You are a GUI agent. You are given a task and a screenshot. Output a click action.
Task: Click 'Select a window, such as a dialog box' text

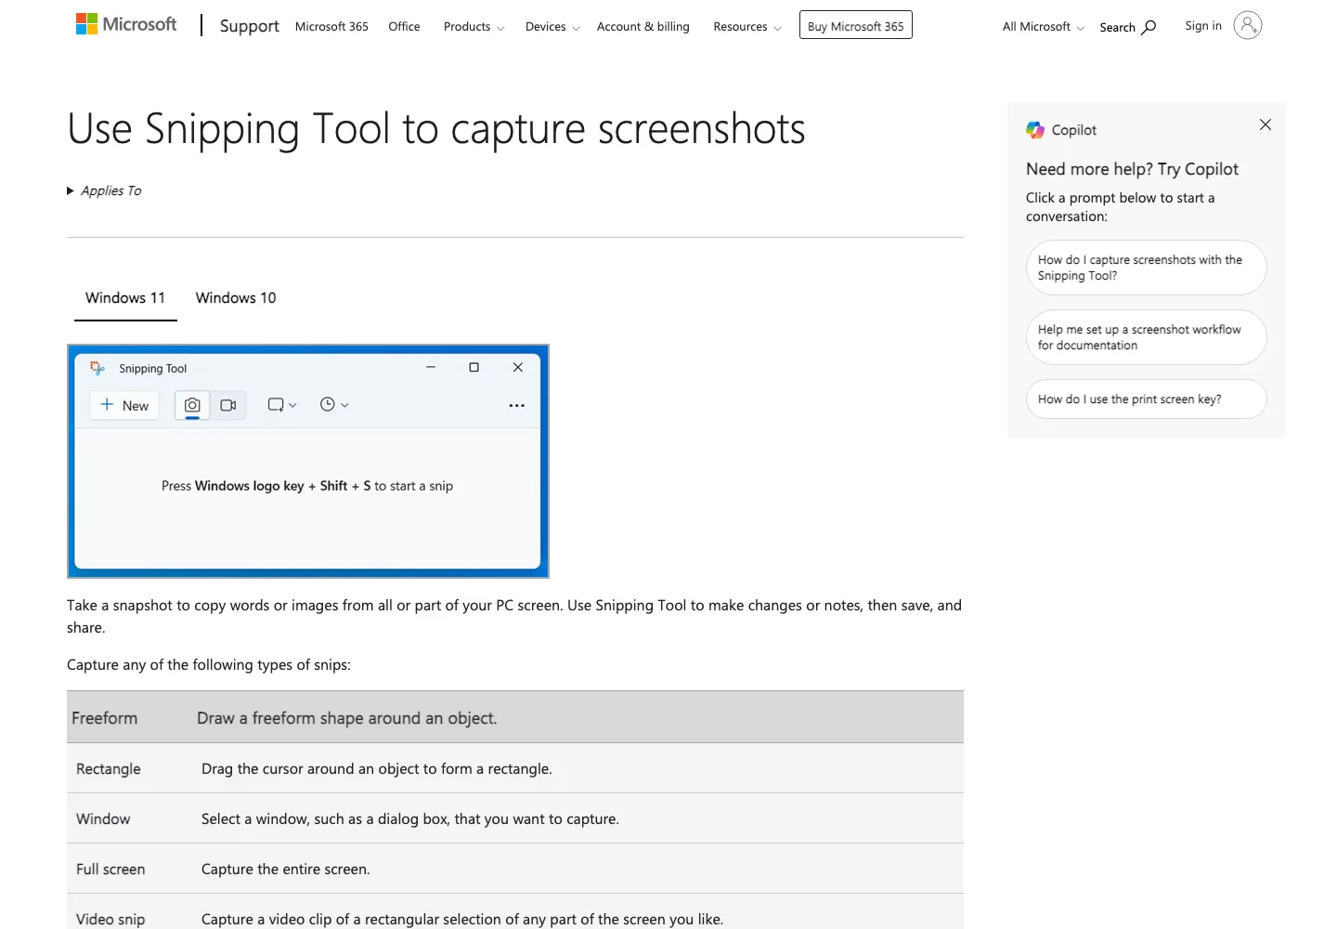410,819
